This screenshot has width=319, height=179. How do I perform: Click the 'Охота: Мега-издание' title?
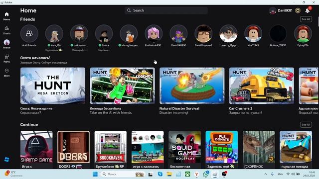click(x=36, y=108)
